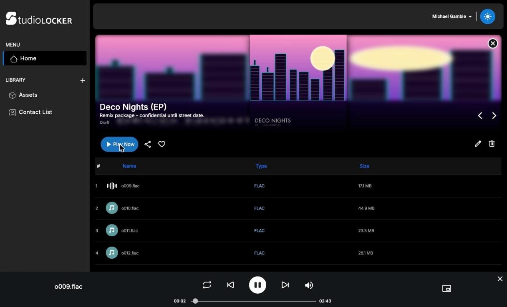The height and width of the screenshot is (307, 507).
Task: Toggle light/dark theme sun button
Action: (487, 17)
